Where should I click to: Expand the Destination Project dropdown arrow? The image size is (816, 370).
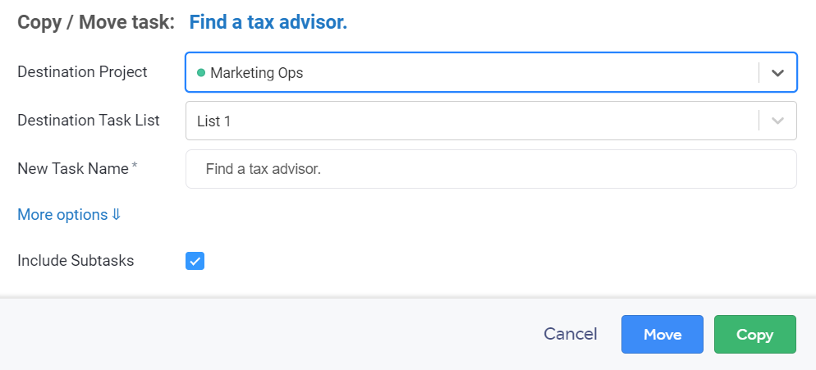[777, 73]
